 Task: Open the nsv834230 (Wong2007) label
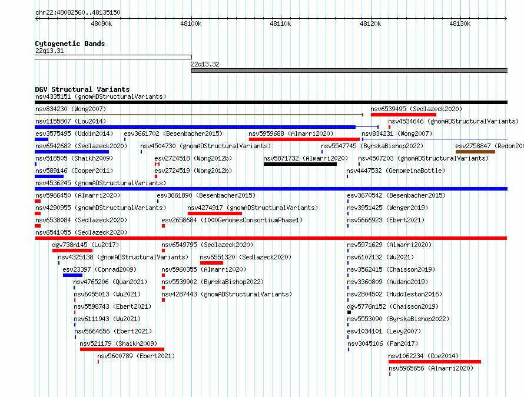click(x=71, y=109)
